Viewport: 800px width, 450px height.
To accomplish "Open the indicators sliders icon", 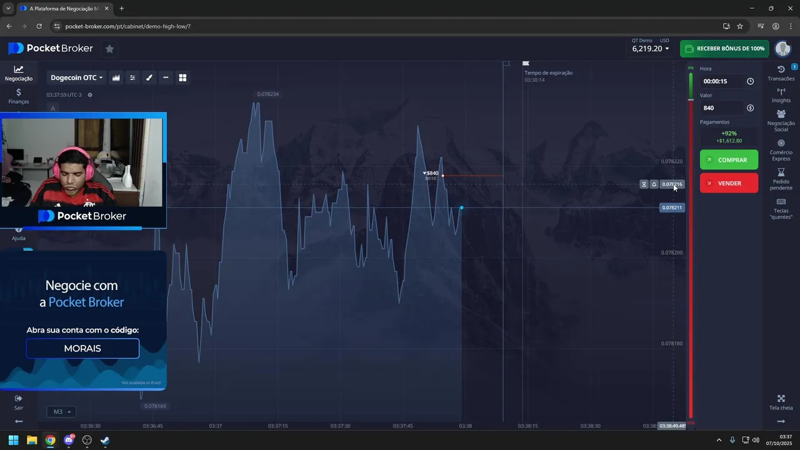I will (132, 77).
